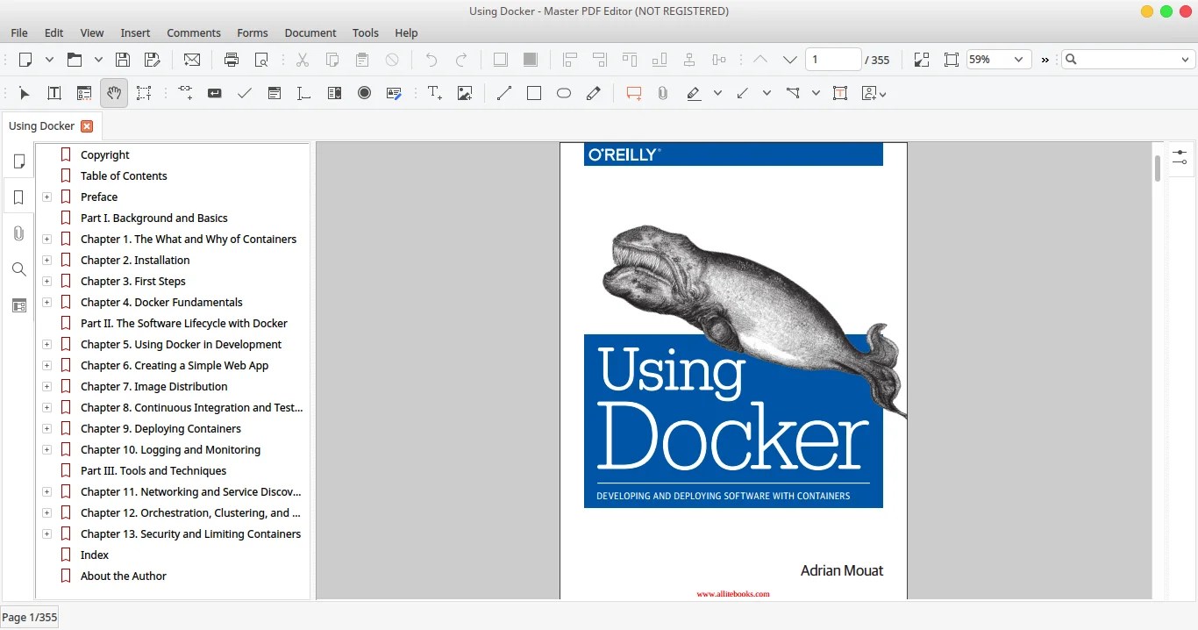1198x630 pixels.
Task: Activate the Edit Text tool
Action: [53, 93]
